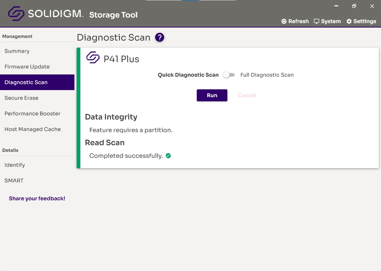
Task: Click the Details section header
Action: [x=10, y=150]
